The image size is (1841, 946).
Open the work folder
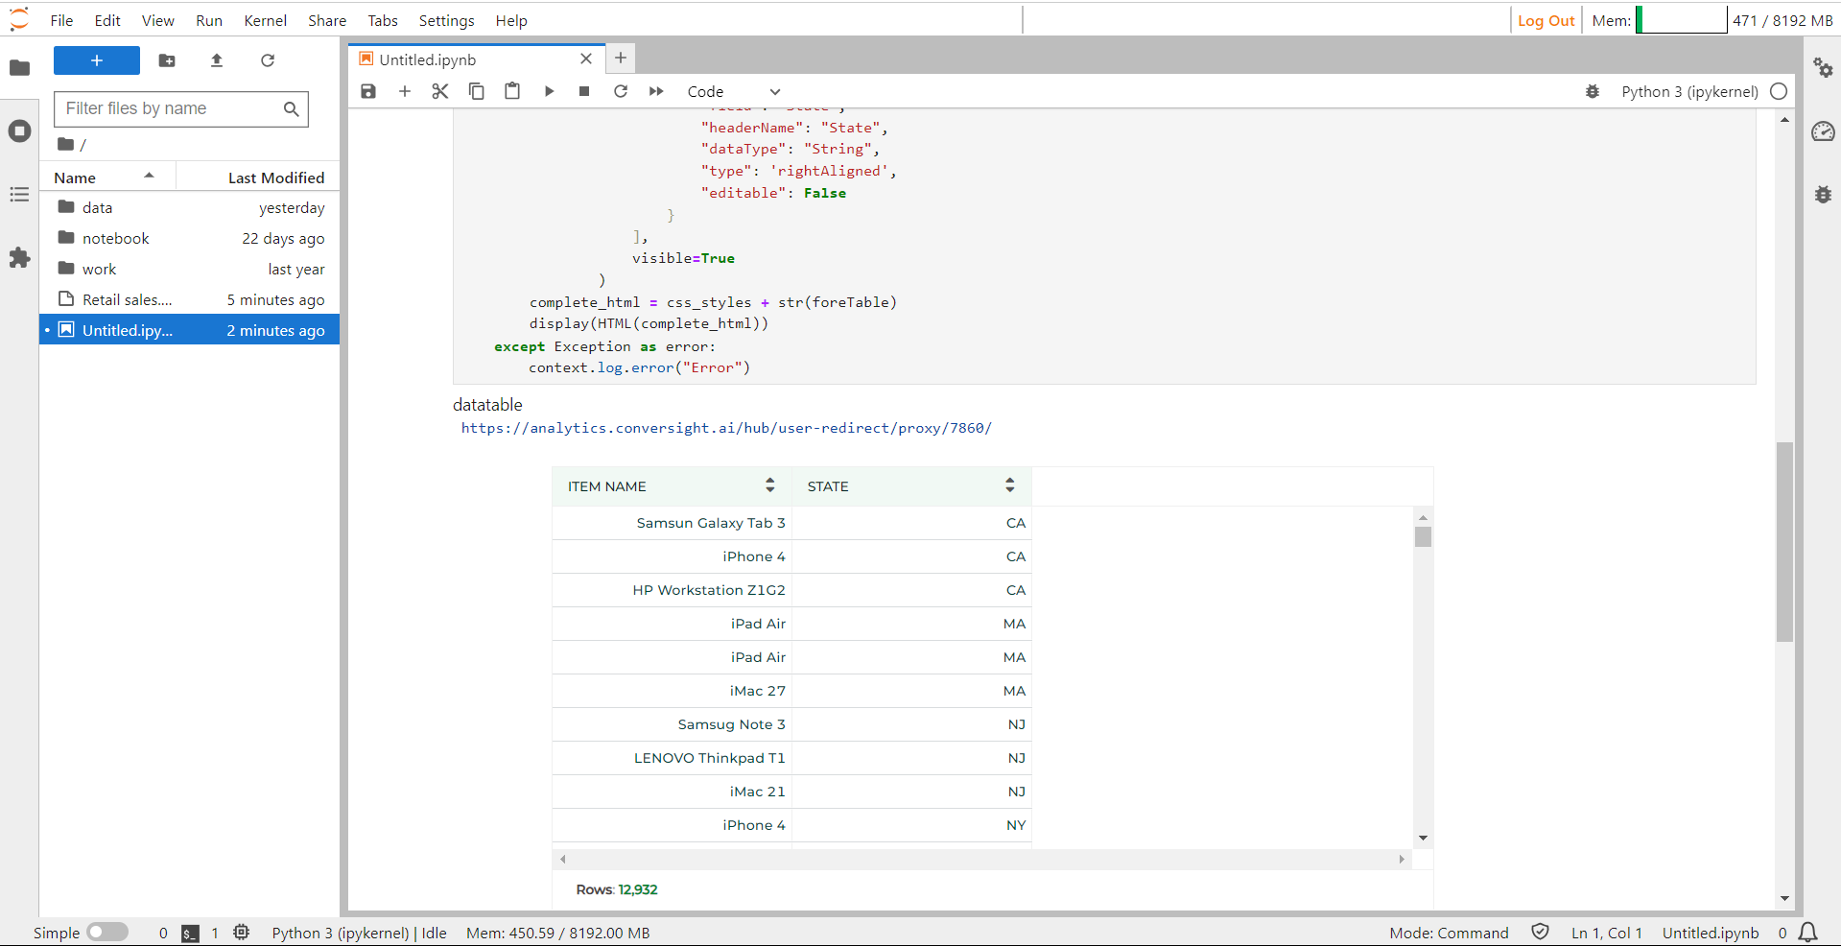(x=190, y=269)
